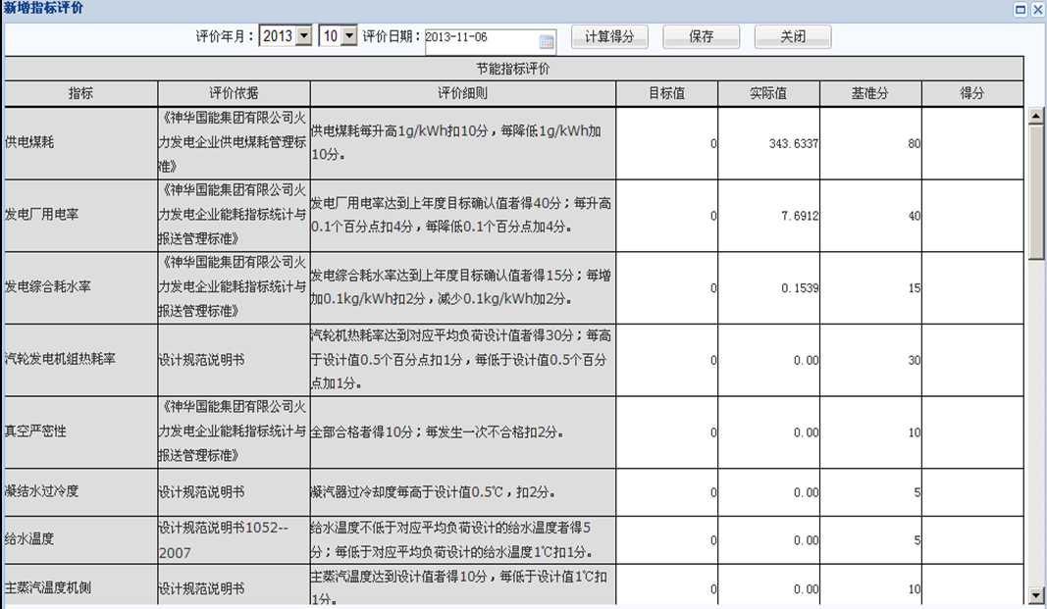The image size is (1047, 609).
Task: Click the scrollbar up arrow
Action: pyautogui.click(x=1035, y=116)
